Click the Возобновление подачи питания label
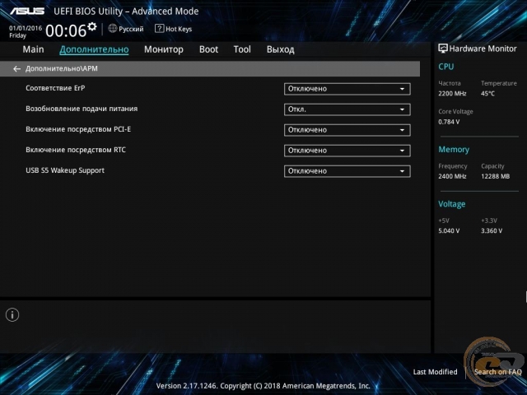 click(82, 109)
